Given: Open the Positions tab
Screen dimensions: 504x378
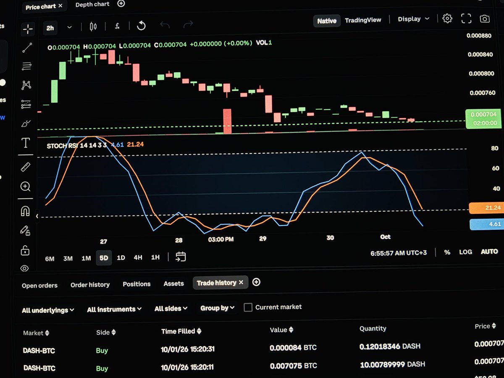Looking at the screenshot, I should [x=136, y=284].
